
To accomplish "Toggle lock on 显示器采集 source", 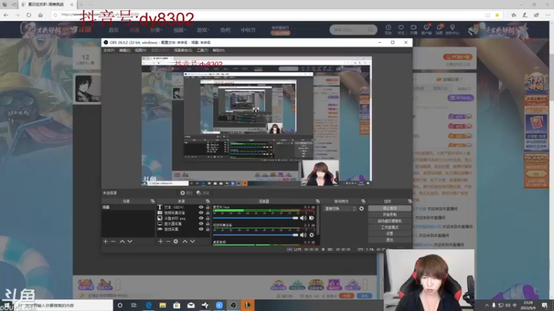I will (208, 223).
